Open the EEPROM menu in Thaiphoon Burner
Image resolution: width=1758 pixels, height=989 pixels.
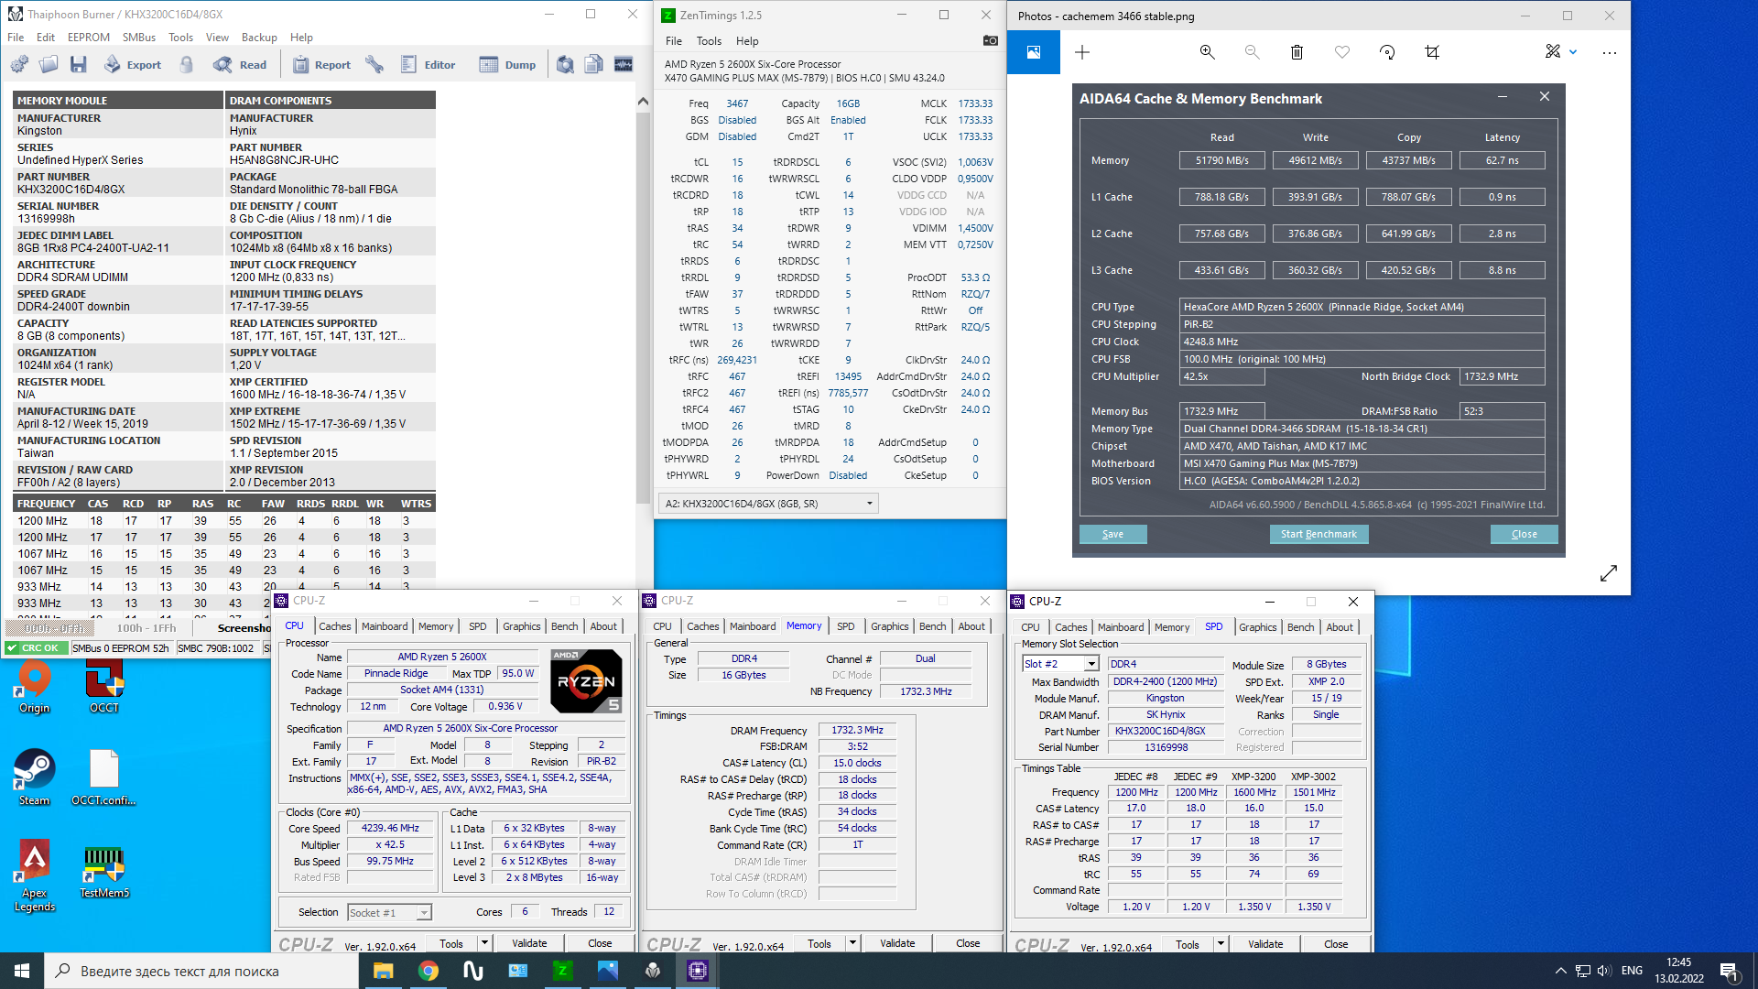pyautogui.click(x=88, y=38)
